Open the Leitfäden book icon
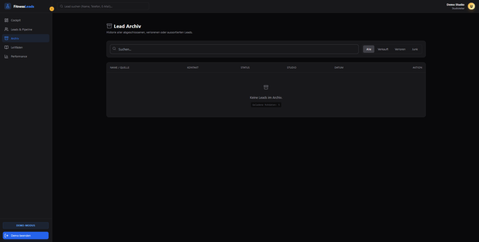 [7, 47]
